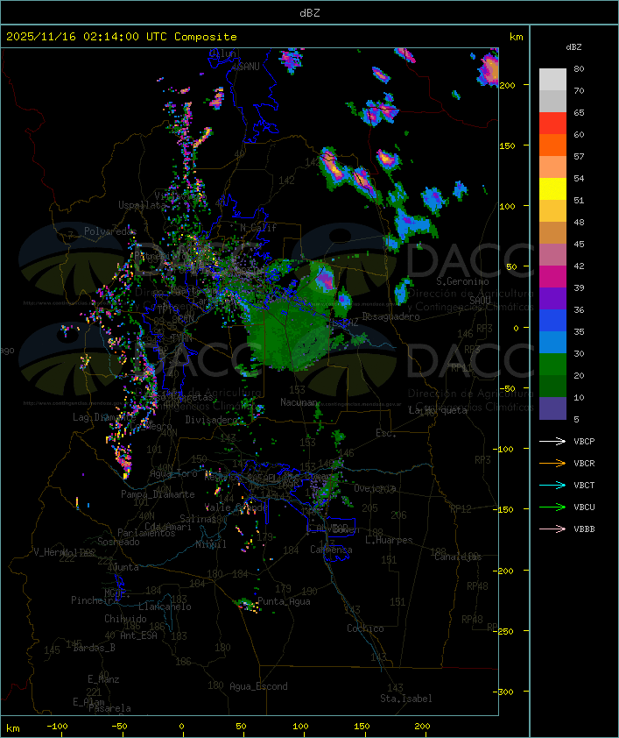
Task: Click the orange VBCR arrow icon
Action: point(552,463)
